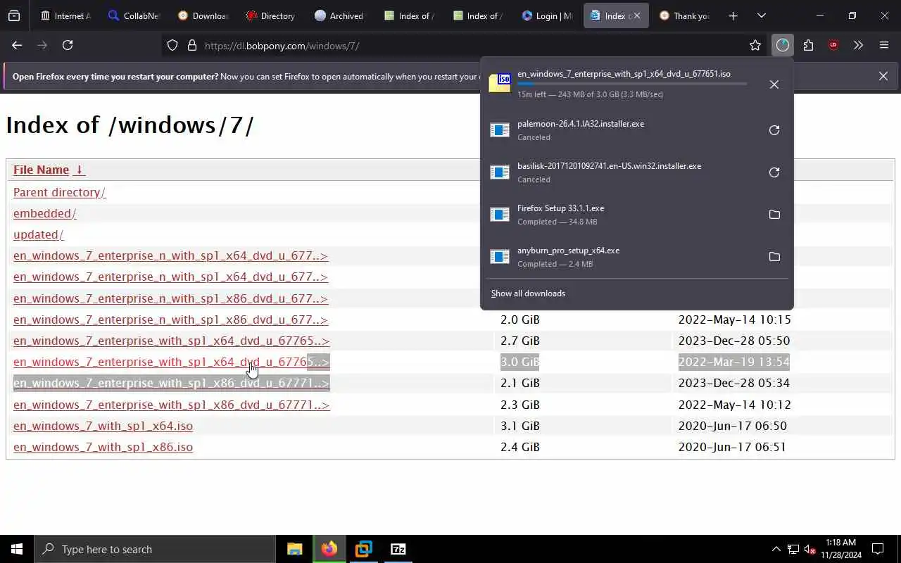Go back to the previous page
This screenshot has width=901, height=563.
click(17, 45)
